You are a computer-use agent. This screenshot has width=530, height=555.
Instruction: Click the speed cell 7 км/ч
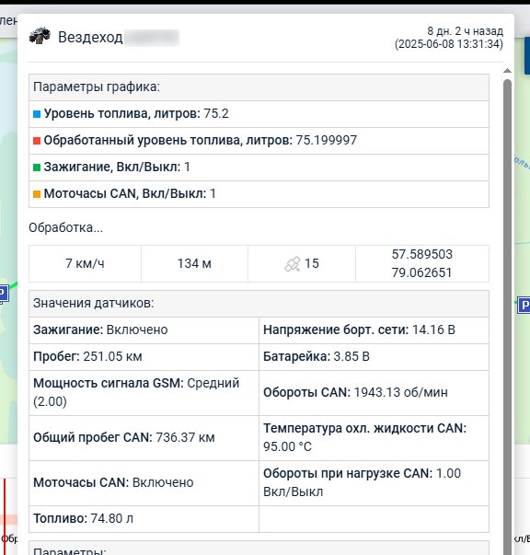pos(85,264)
